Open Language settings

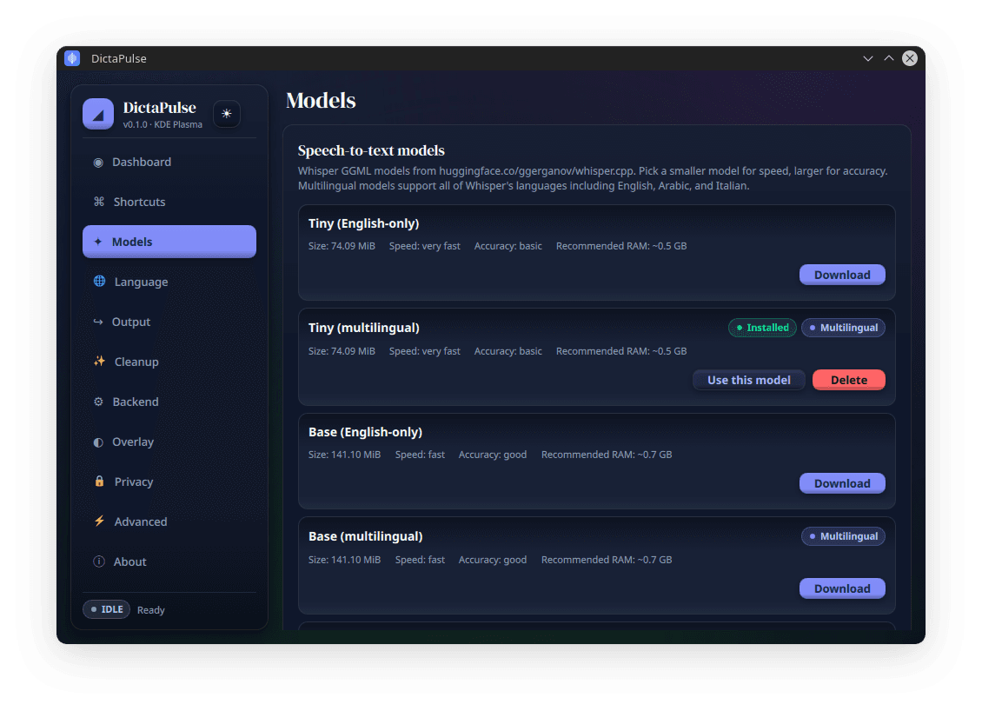(169, 282)
